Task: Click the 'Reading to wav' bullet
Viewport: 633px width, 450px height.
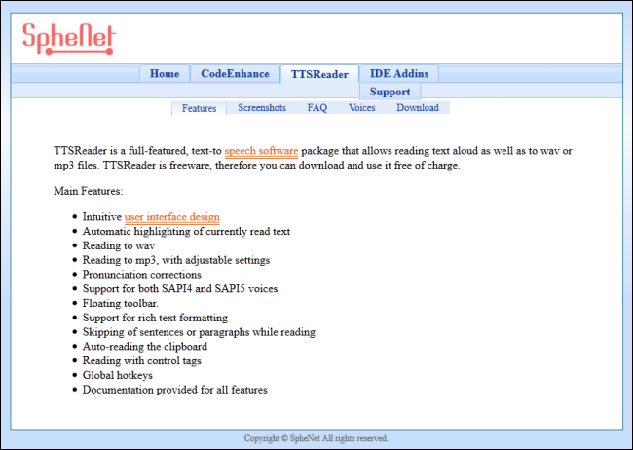Action: pyautogui.click(x=119, y=245)
